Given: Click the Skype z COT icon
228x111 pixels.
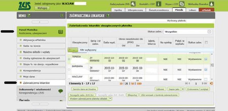Looking at the screenshot, I should click(x=182, y=4).
